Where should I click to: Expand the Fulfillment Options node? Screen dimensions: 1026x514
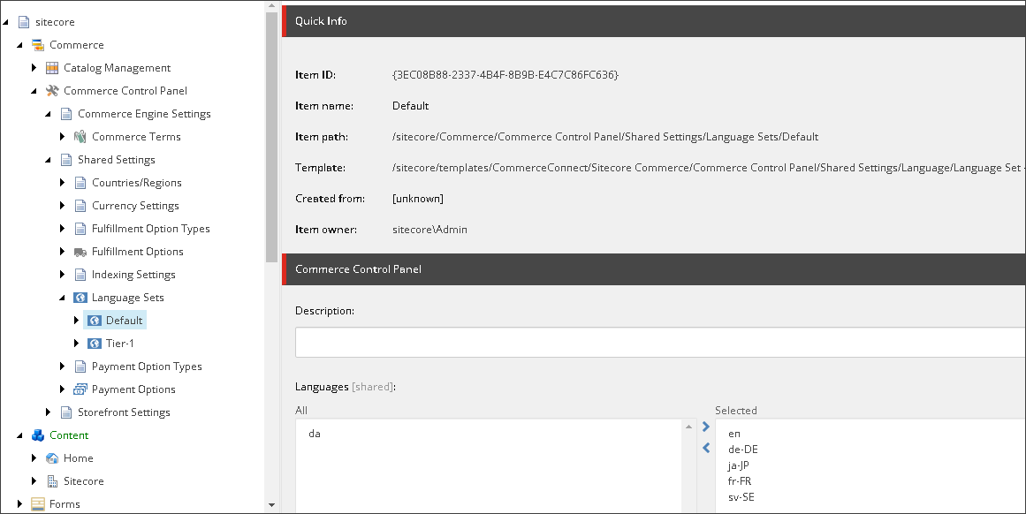click(62, 252)
